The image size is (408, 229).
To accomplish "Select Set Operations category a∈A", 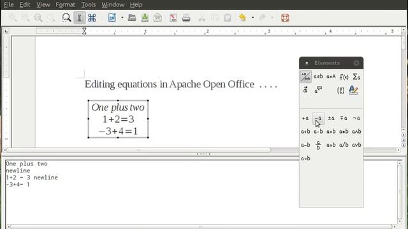I will click(x=331, y=76).
